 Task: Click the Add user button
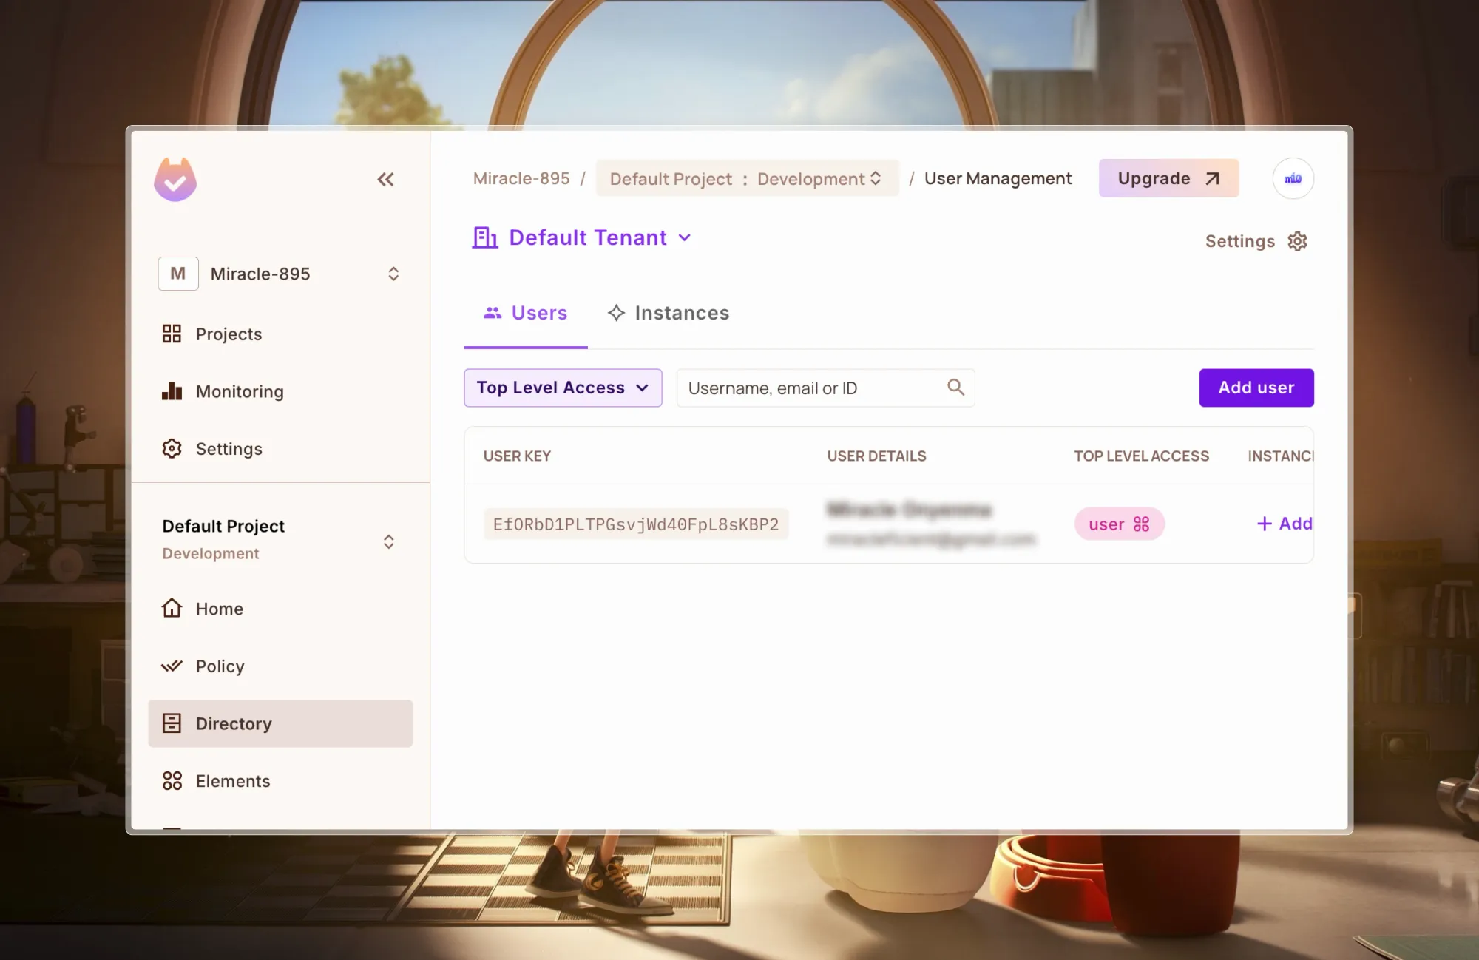point(1256,388)
